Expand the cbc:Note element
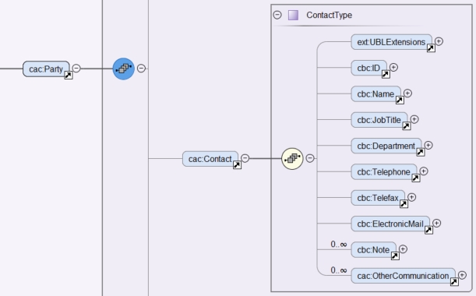Screen dimensions: 476x296 coord(403,249)
